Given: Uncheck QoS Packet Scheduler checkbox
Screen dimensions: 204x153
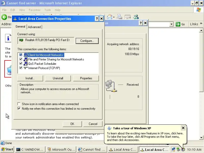Looking at the screenshot, I should [21, 63].
